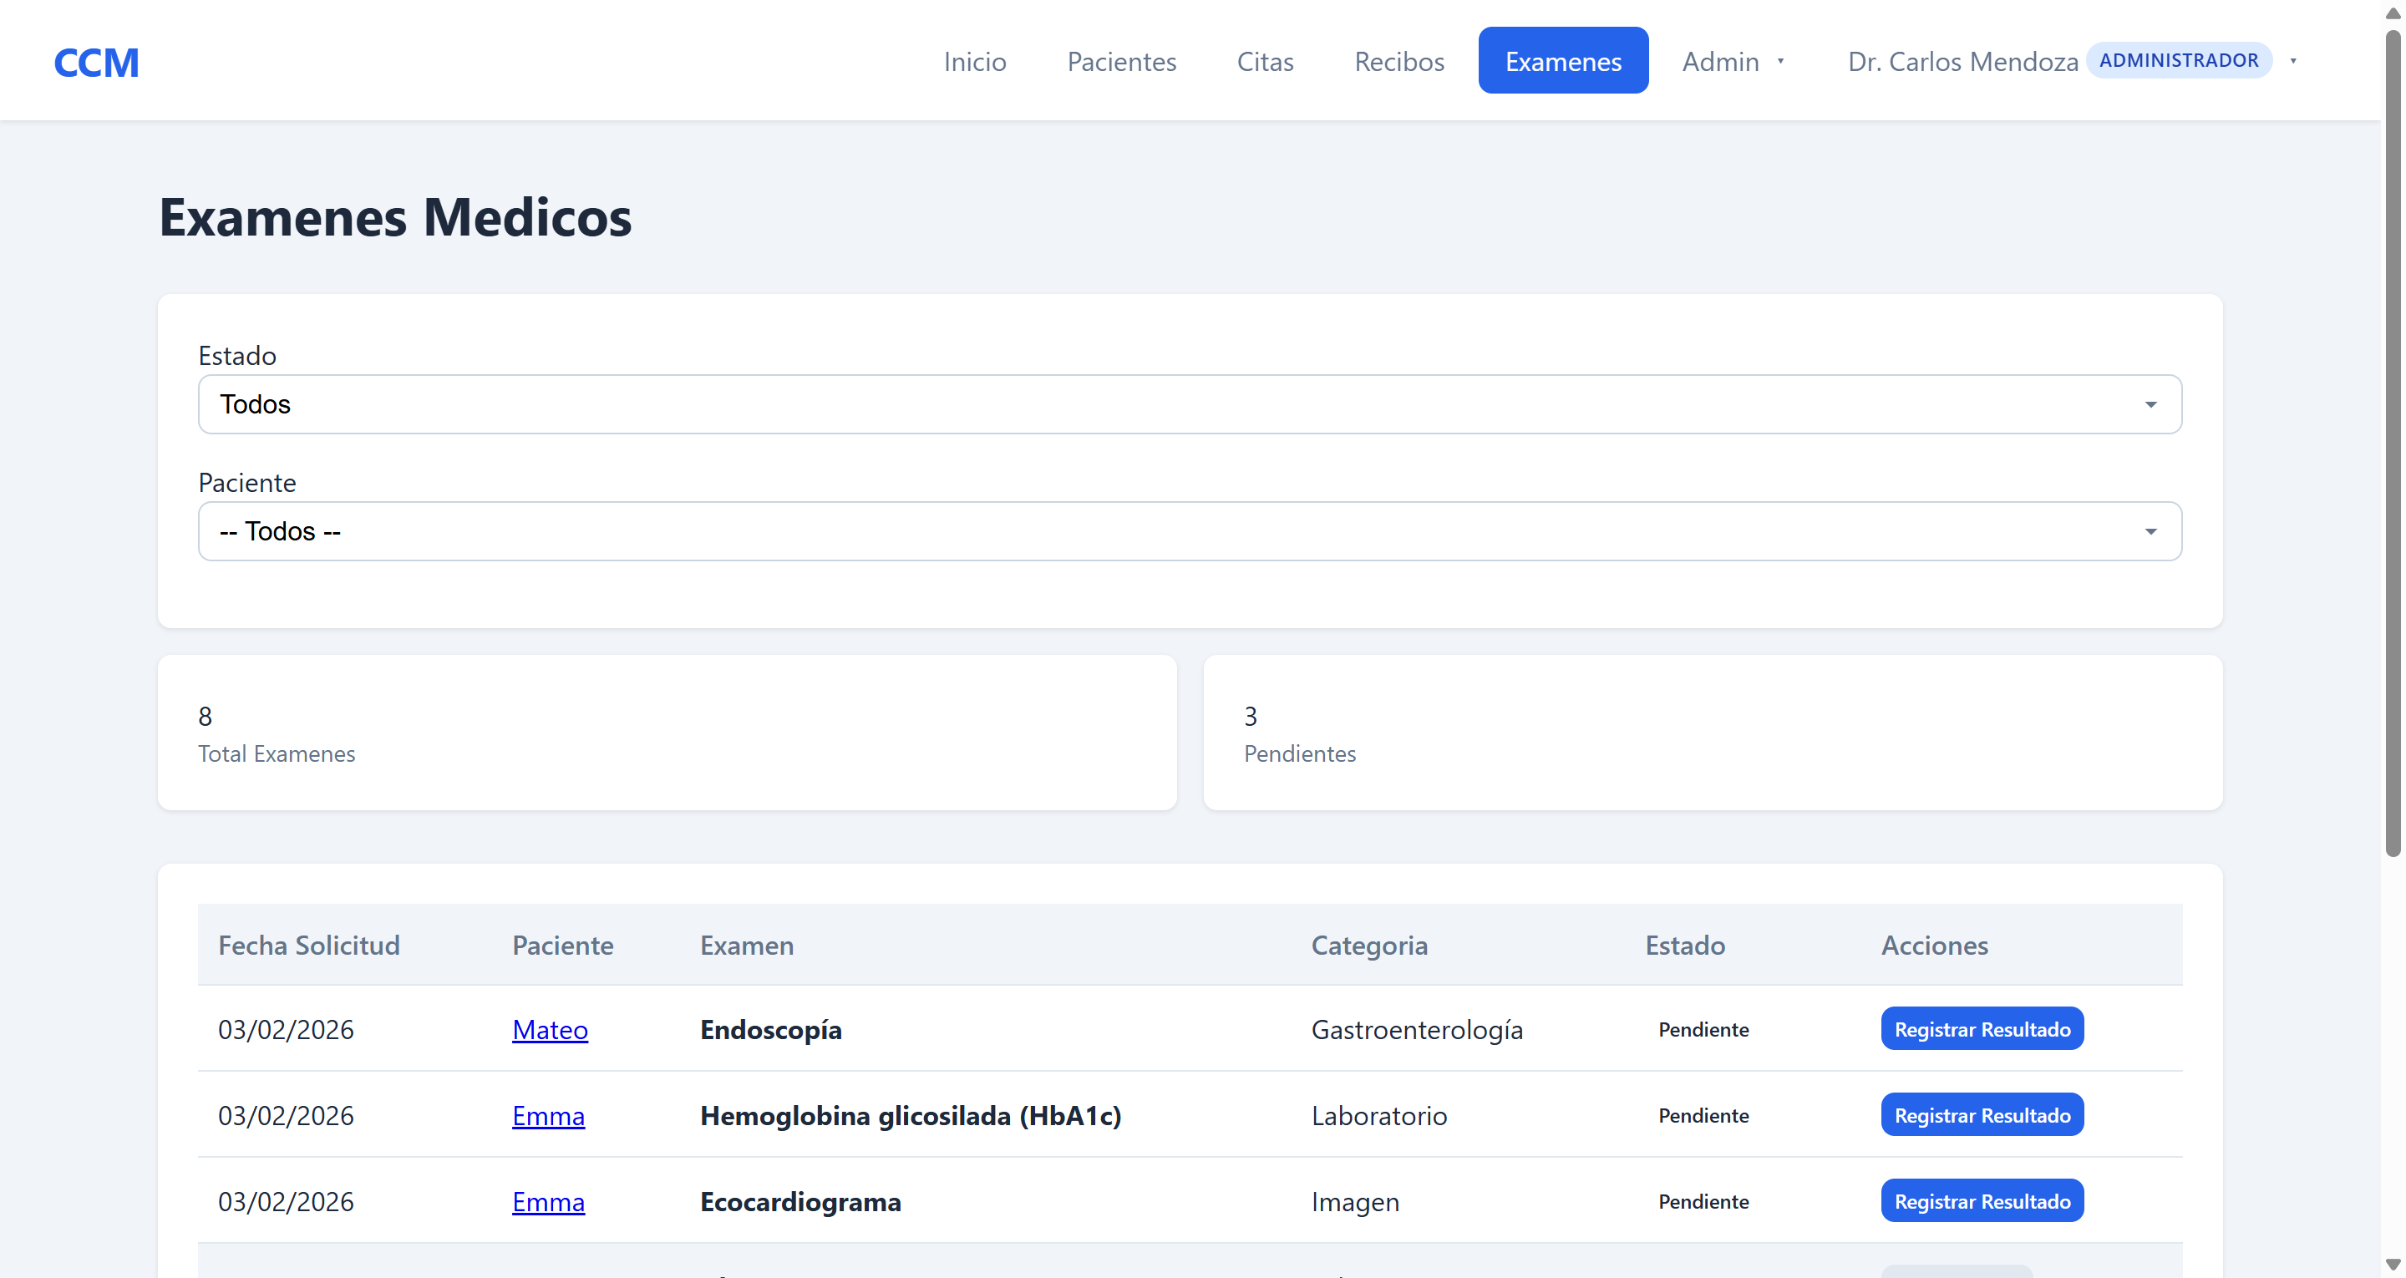Click the CCM logo
2406x1278 pixels.
pos(96,62)
